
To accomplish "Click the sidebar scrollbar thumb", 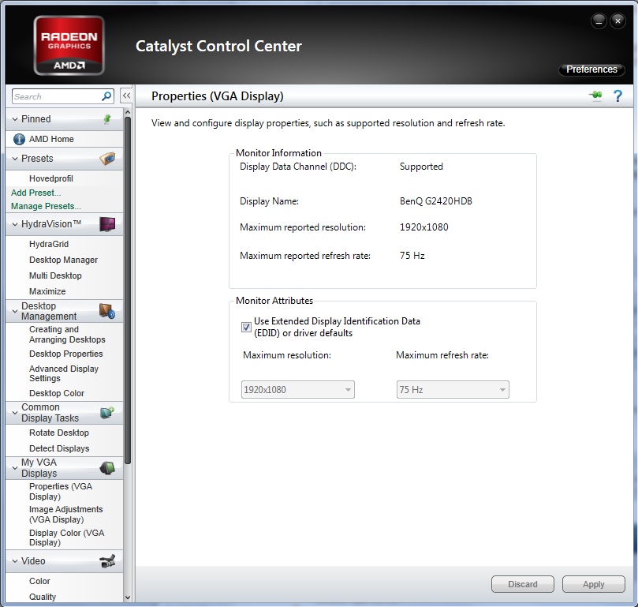I will (128, 290).
